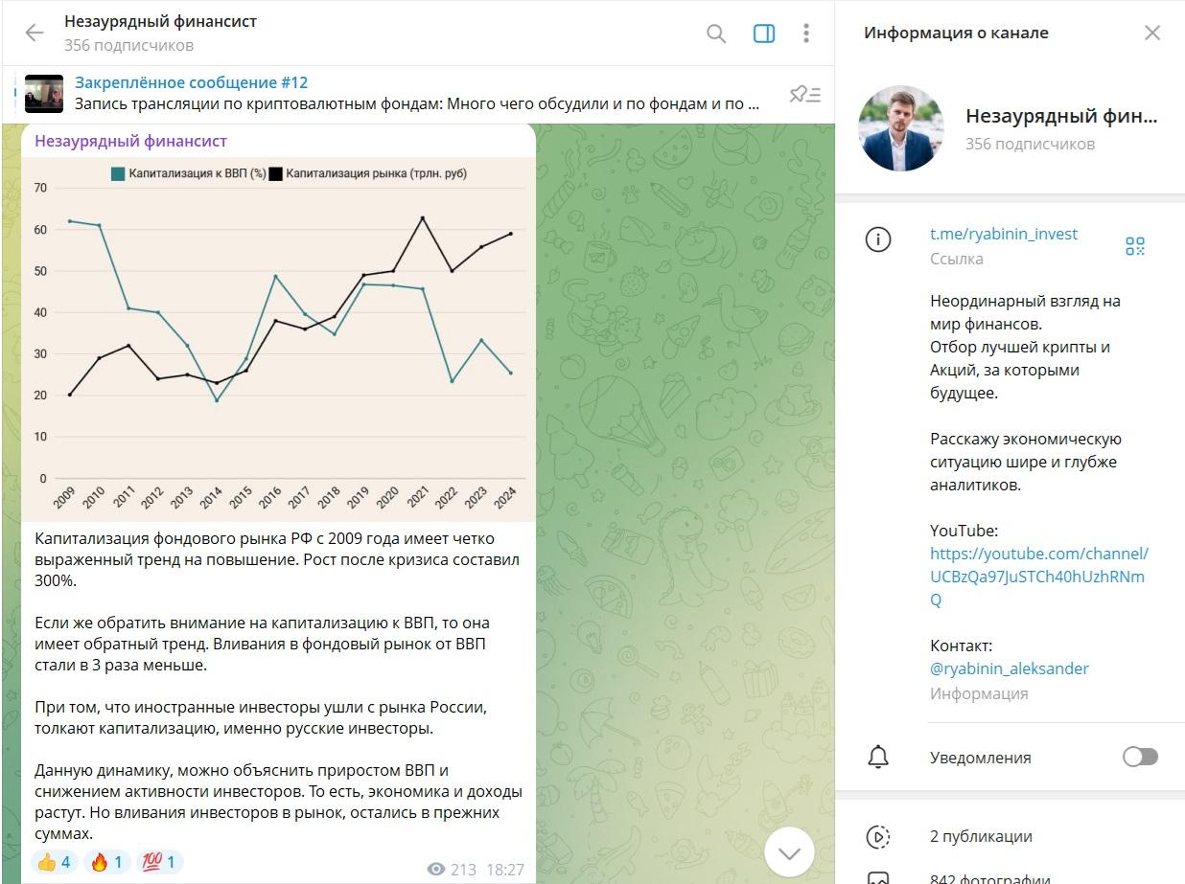Toggle the split chat columns icon
This screenshot has height=884, width=1185.
click(x=764, y=33)
